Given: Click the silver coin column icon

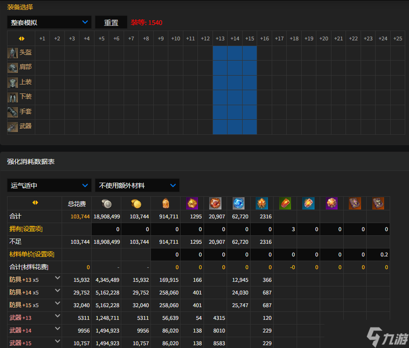Looking at the screenshot, I should (x=106, y=204).
